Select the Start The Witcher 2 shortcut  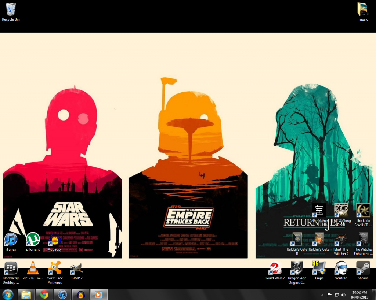341,240
